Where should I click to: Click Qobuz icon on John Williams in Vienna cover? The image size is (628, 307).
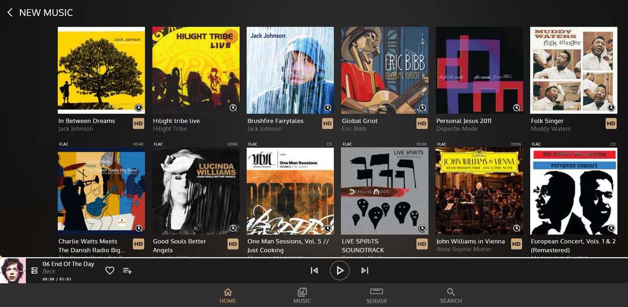pos(517,228)
